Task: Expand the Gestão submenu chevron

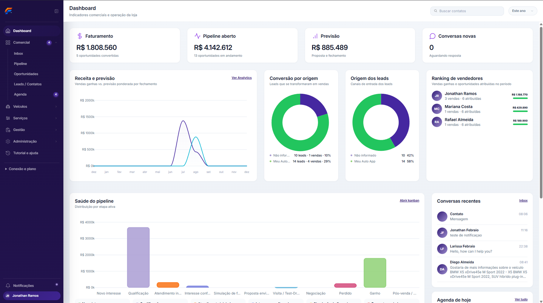Action: point(56,130)
